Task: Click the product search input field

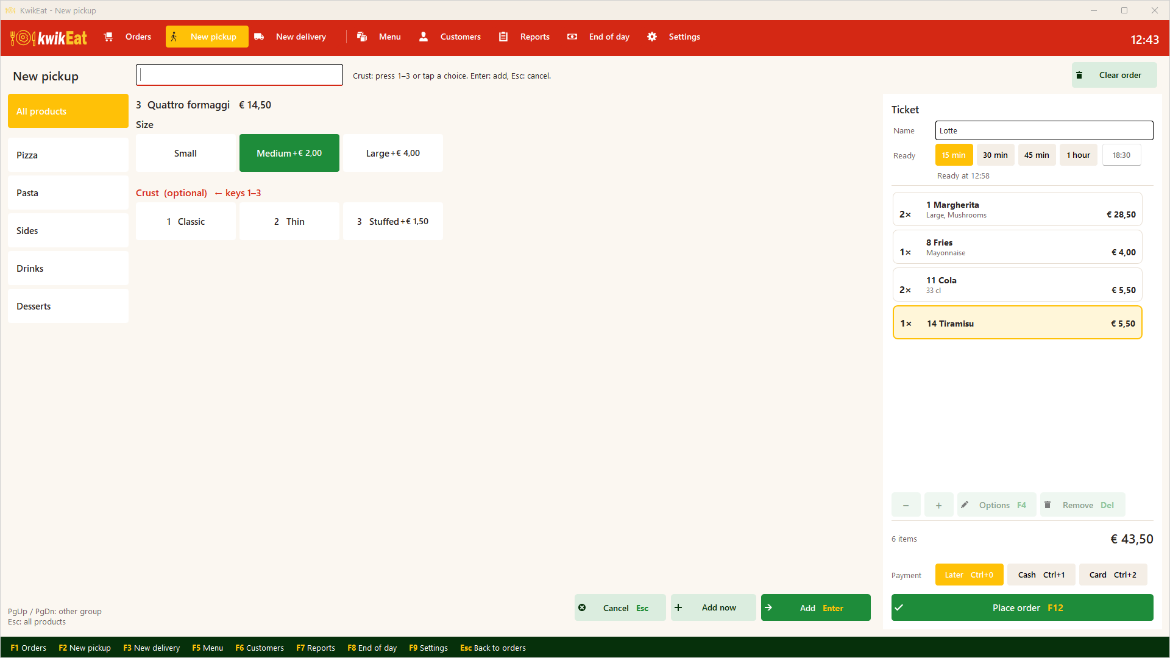Action: click(239, 75)
